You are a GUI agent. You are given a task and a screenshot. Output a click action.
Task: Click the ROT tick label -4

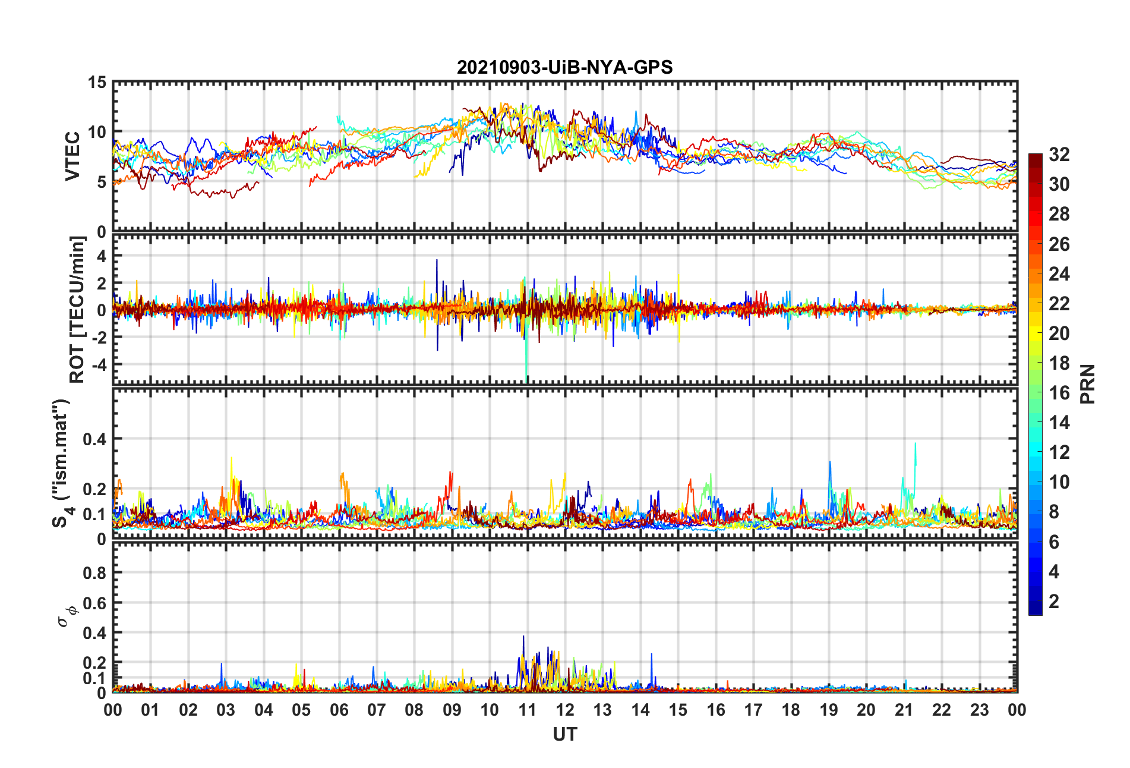[x=98, y=364]
